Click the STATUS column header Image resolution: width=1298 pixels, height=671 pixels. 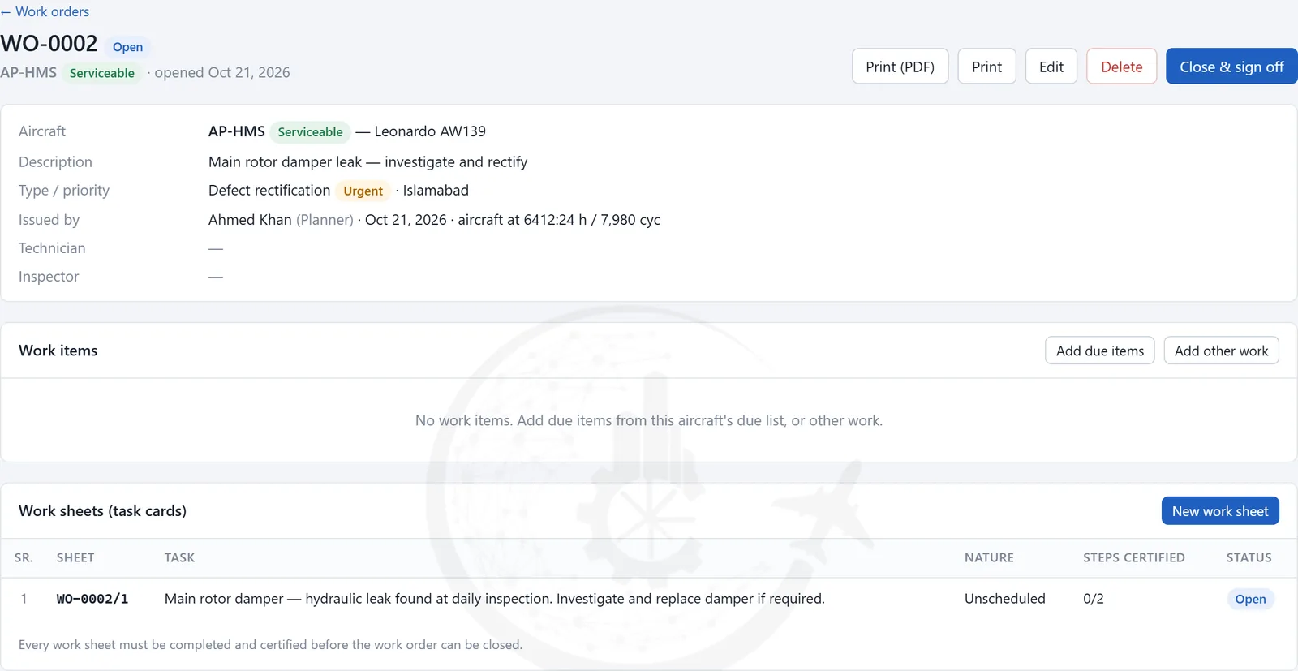(x=1249, y=557)
